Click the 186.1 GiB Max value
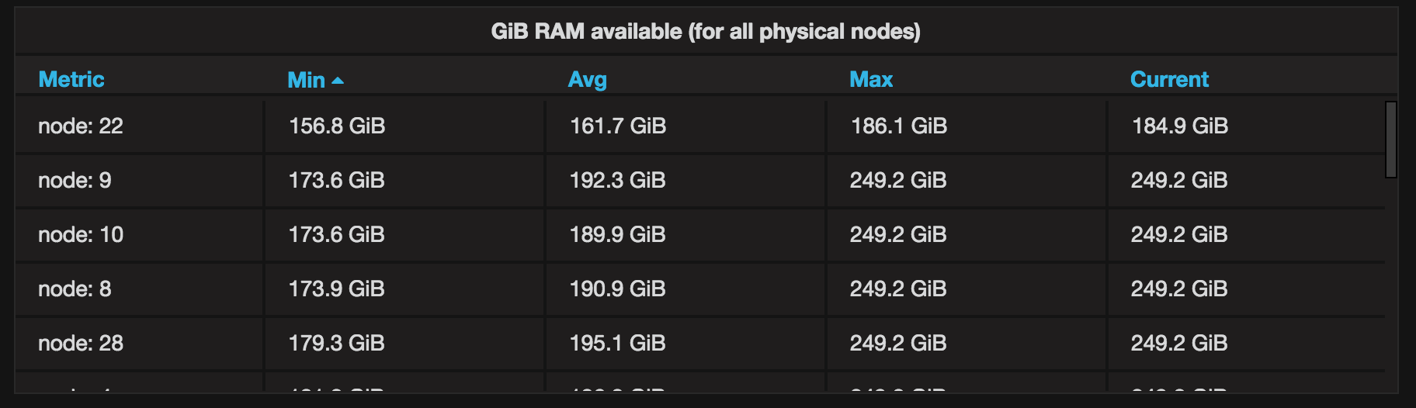Viewport: 1416px width, 408px height. [899, 126]
